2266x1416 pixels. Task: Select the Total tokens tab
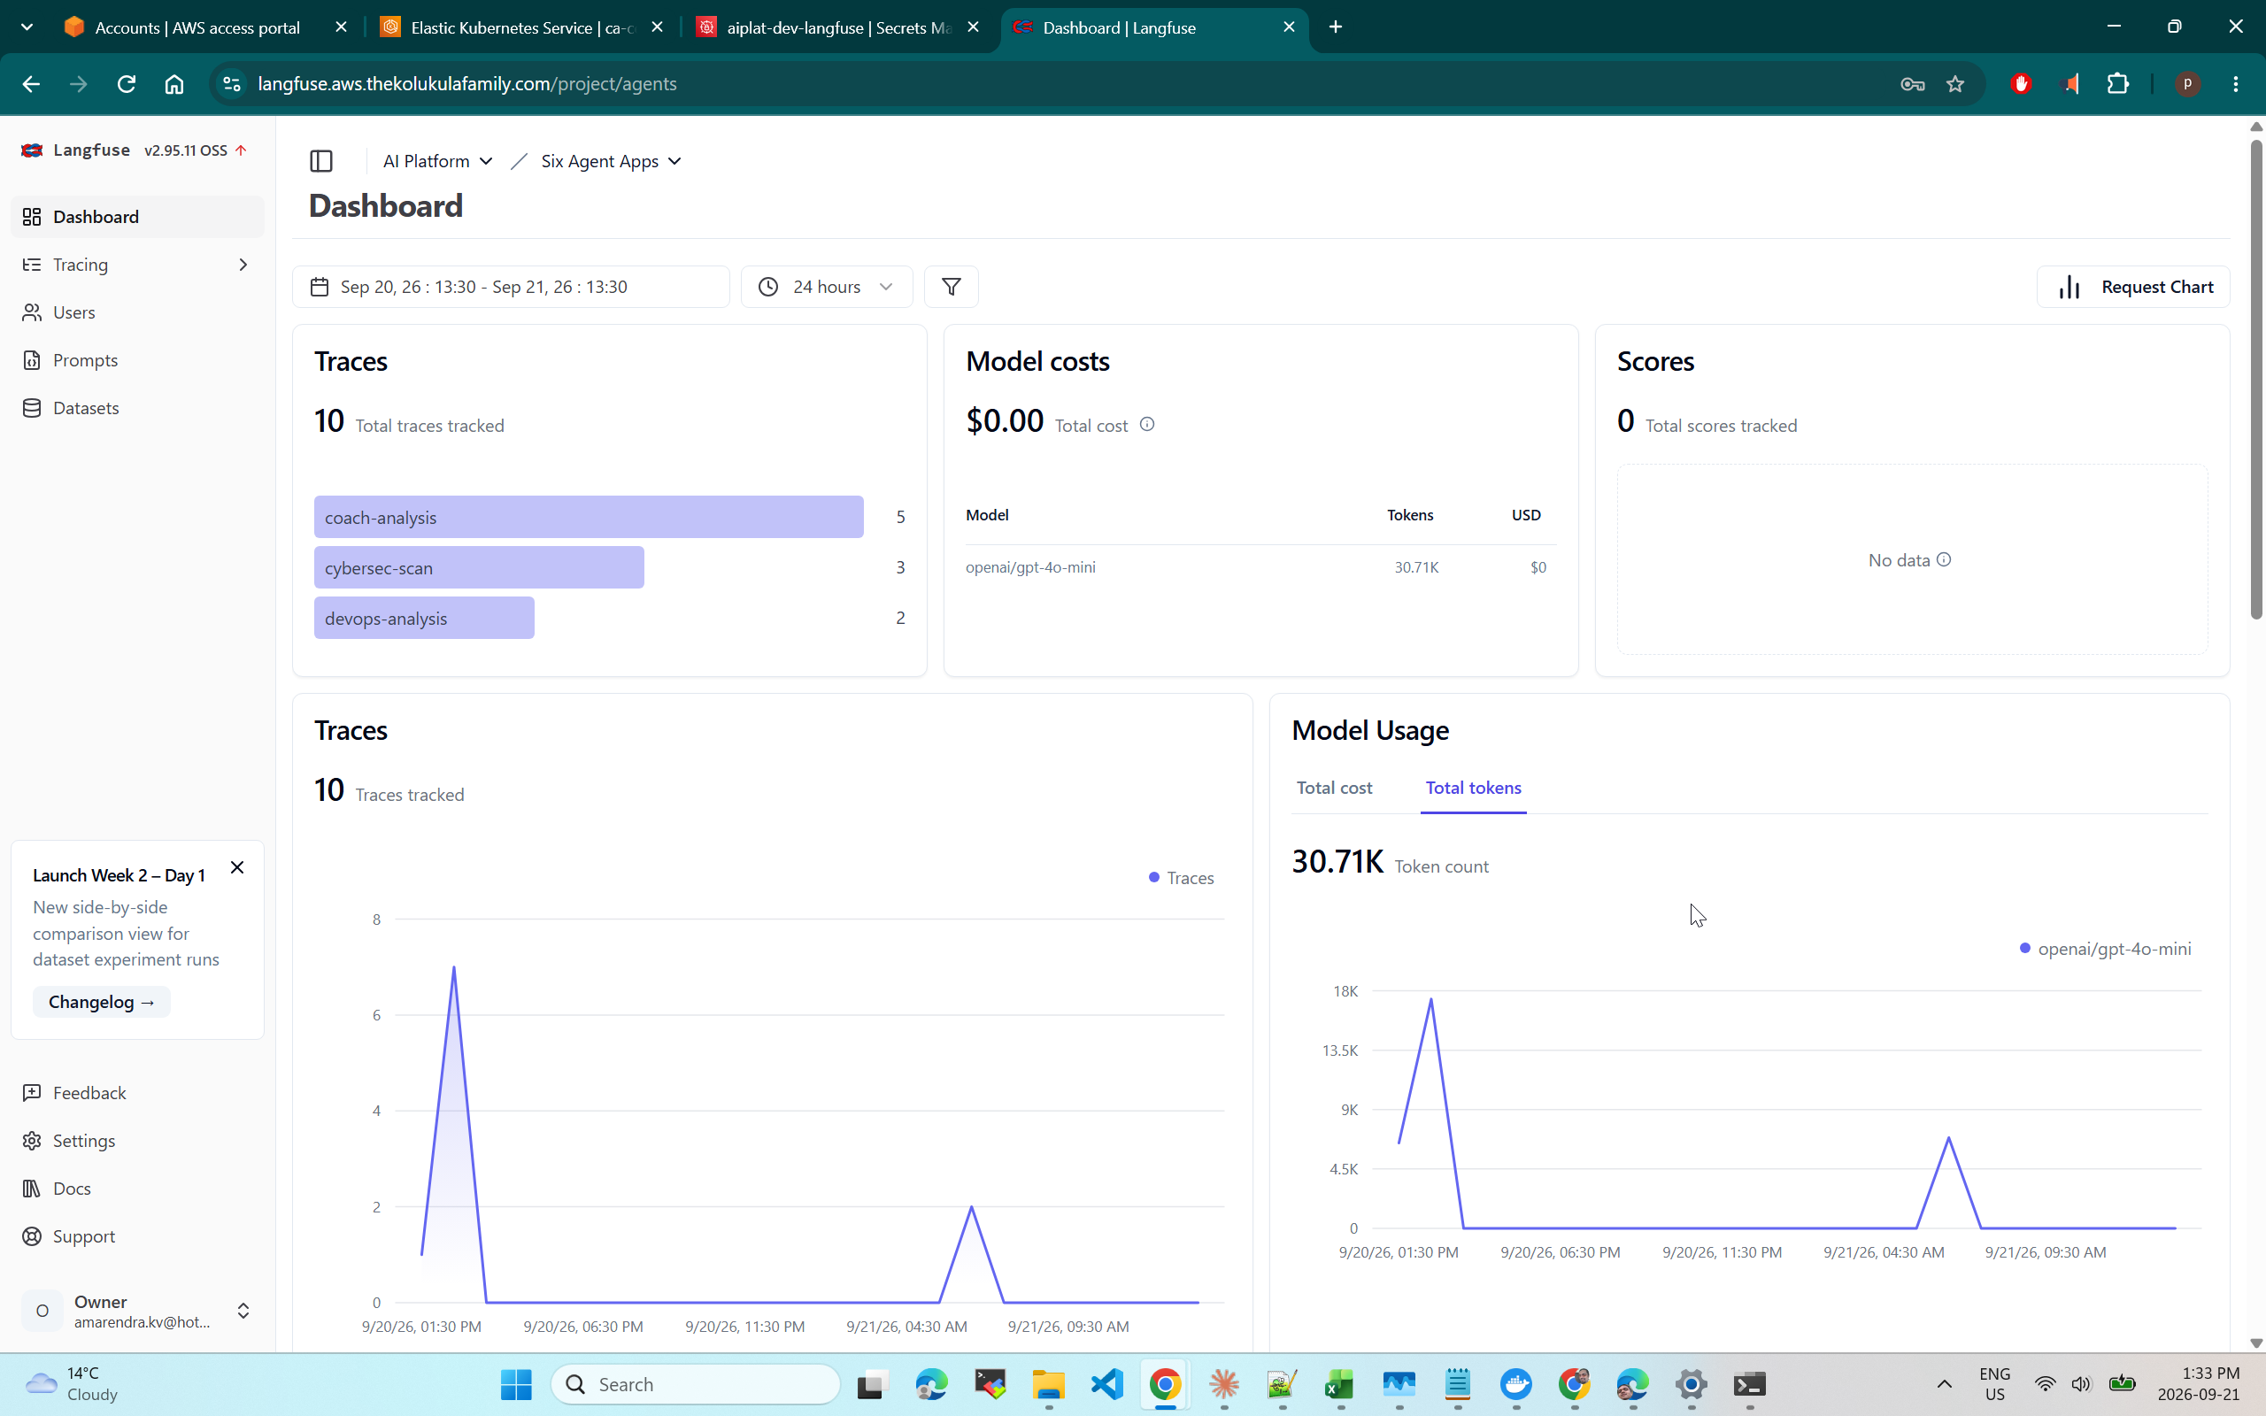(1473, 788)
